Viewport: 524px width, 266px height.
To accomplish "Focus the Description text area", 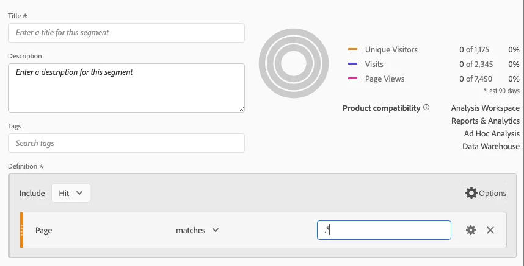I will [126, 88].
